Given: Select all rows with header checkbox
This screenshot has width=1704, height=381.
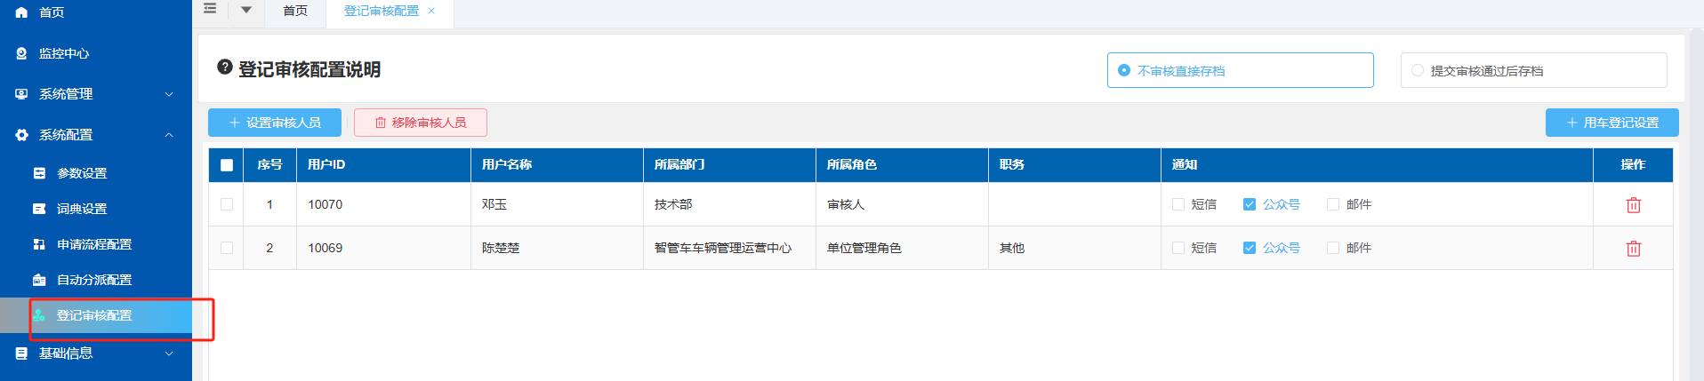Looking at the screenshot, I should (x=227, y=165).
